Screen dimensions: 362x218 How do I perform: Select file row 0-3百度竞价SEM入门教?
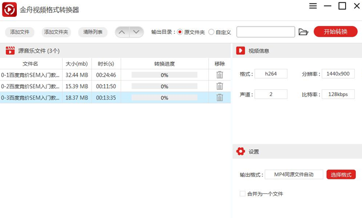(x=115, y=98)
